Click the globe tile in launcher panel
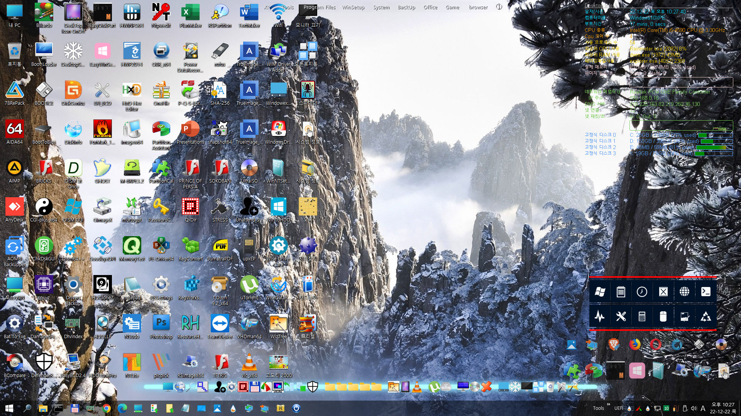This screenshot has width=741, height=416. [684, 292]
